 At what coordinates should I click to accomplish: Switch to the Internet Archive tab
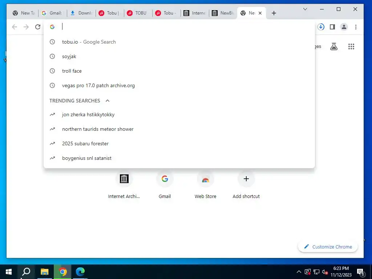[x=195, y=13]
